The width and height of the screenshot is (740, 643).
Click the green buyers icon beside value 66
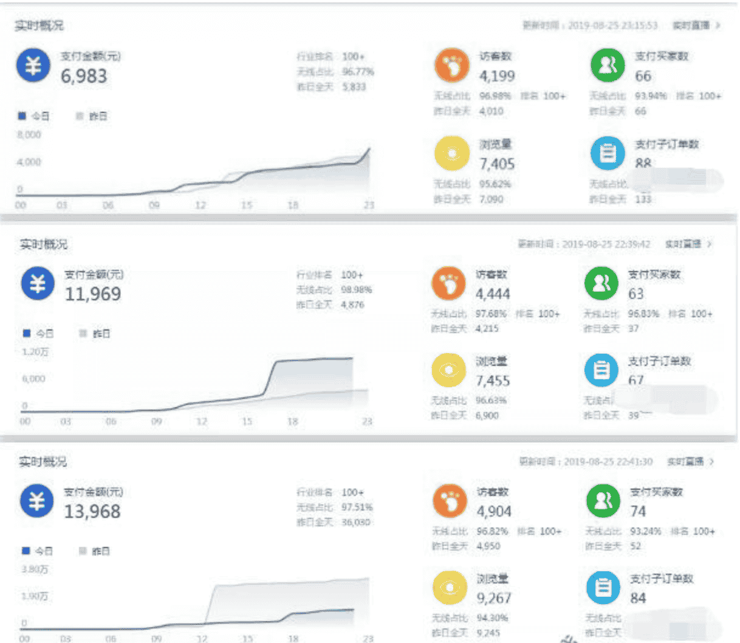click(608, 66)
